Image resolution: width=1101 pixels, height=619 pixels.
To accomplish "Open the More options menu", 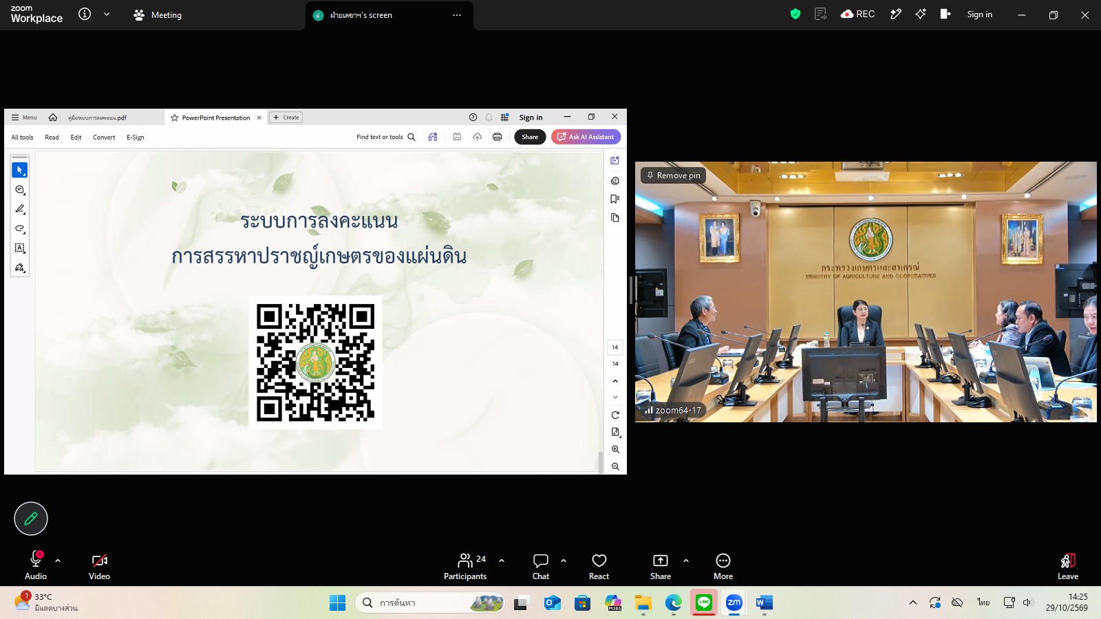I will coord(723,566).
